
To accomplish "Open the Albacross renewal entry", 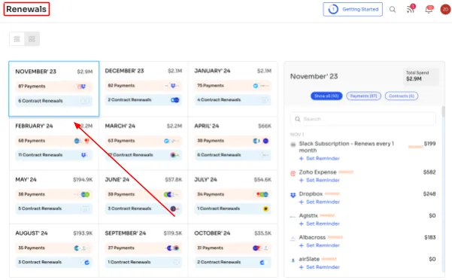I will coord(312,237).
